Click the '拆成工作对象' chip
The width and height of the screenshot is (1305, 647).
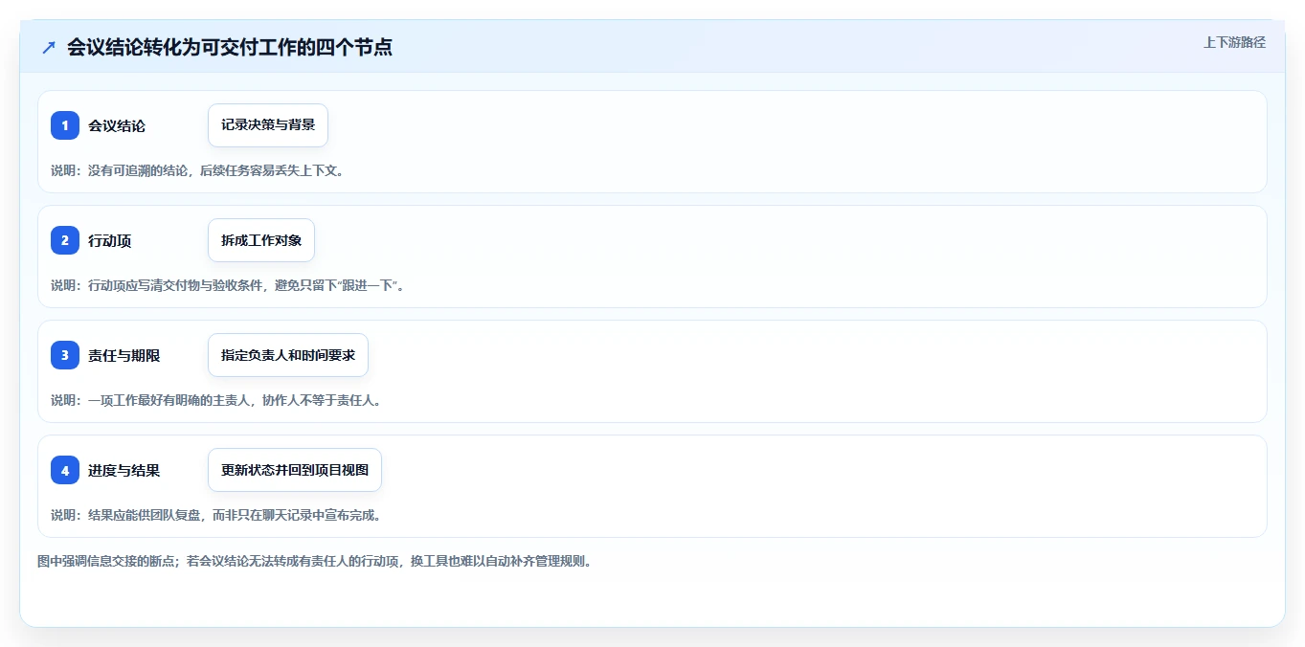click(x=261, y=240)
